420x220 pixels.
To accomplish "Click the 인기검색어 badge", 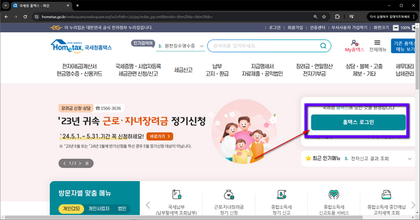I will pos(143,43).
